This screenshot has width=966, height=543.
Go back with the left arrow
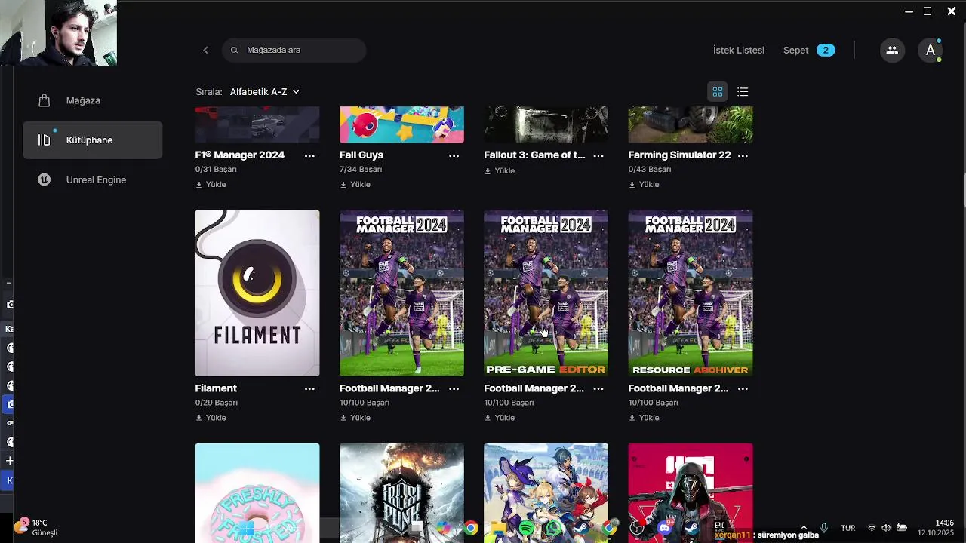tap(205, 50)
